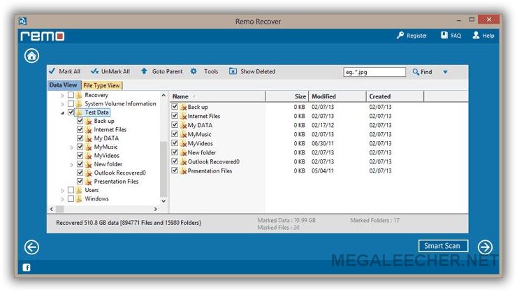Click the Show Deleted label
517x292 pixels.
coord(258,71)
